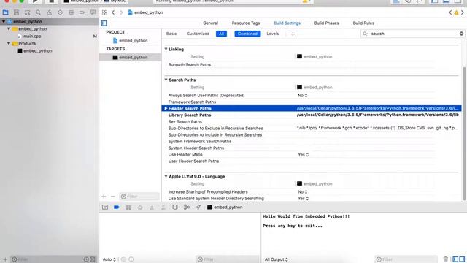Clear the console with trash icon

(446, 259)
